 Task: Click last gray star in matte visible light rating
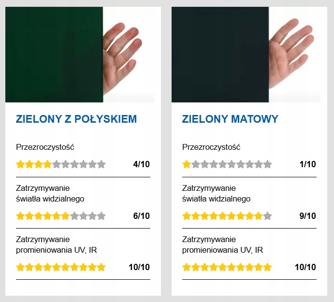(268, 216)
